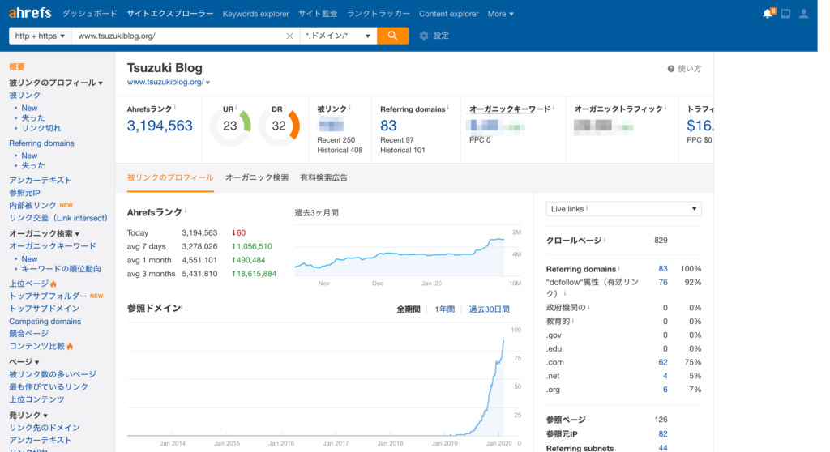This screenshot has height=452, width=830.
Task: Open リンク切れ under 被リンク
Action: (x=41, y=128)
